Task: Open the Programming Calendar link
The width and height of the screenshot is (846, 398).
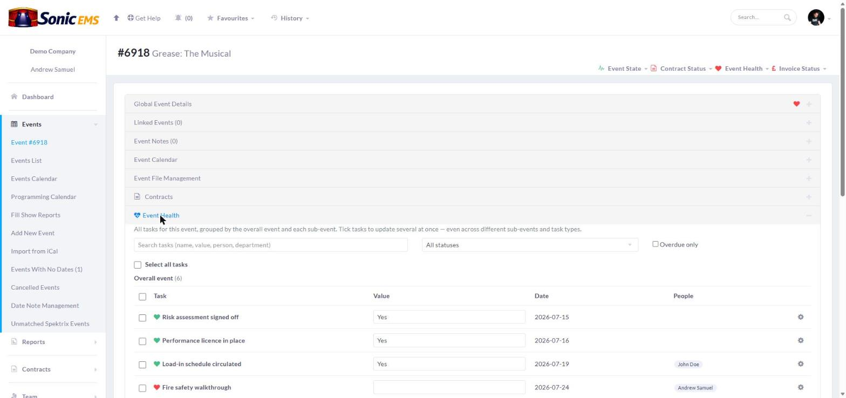Action: tap(44, 197)
